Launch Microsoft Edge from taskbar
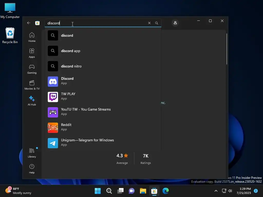263x197 pixels. (166, 191)
